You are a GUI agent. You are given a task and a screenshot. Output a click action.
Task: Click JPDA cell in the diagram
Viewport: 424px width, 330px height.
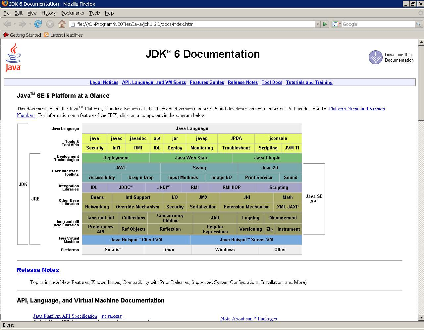236,138
